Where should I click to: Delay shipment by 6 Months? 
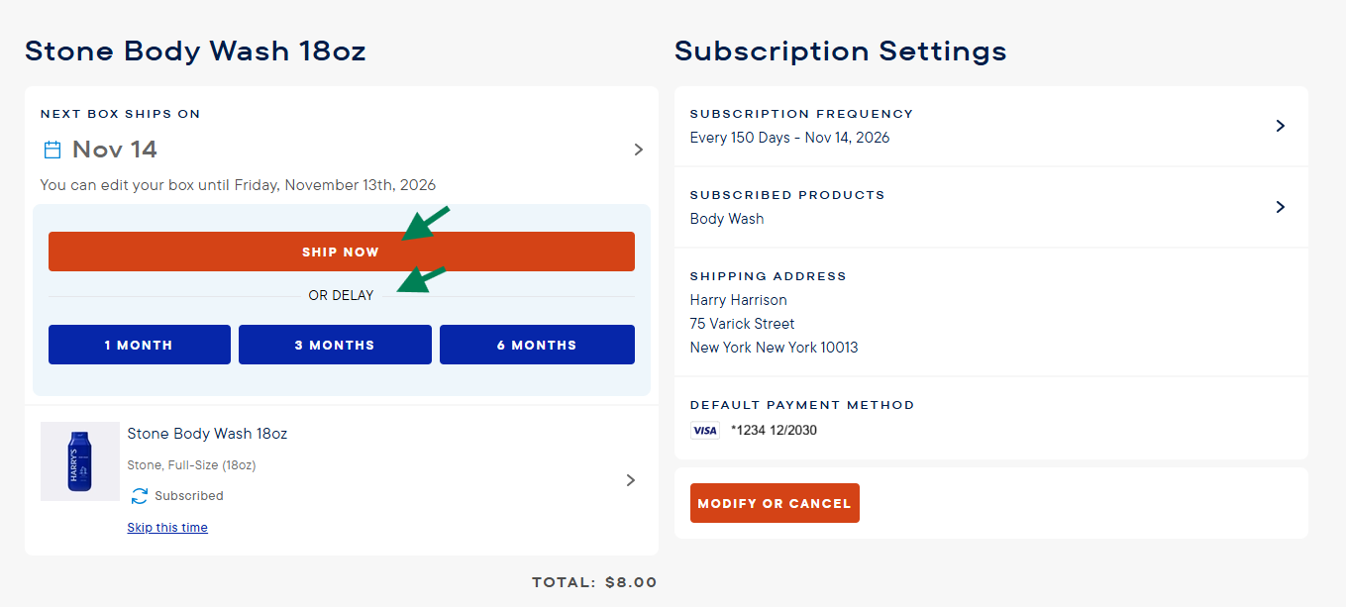(x=537, y=345)
